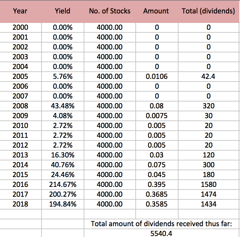The height and width of the screenshot is (237, 240).
Task: Select the 214.67% yield cell
Action: [63, 184]
